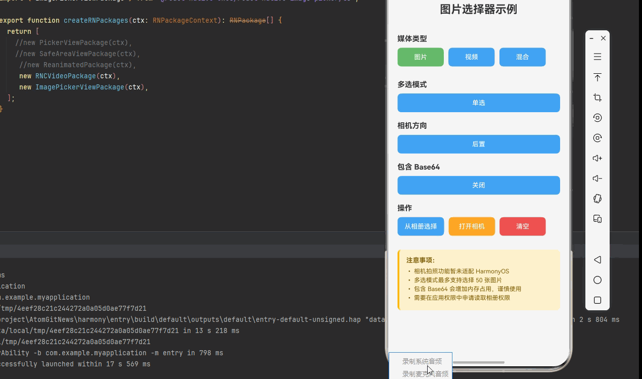Click note '需要在应用权限中申请读取相册权限'
This screenshot has height=379, width=642.
(x=462, y=298)
